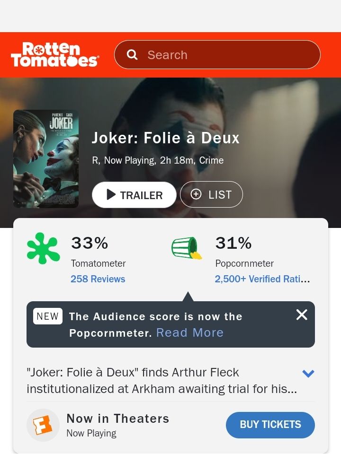Click the green splat Tomatometer icon
341x454 pixels.
click(x=43, y=248)
